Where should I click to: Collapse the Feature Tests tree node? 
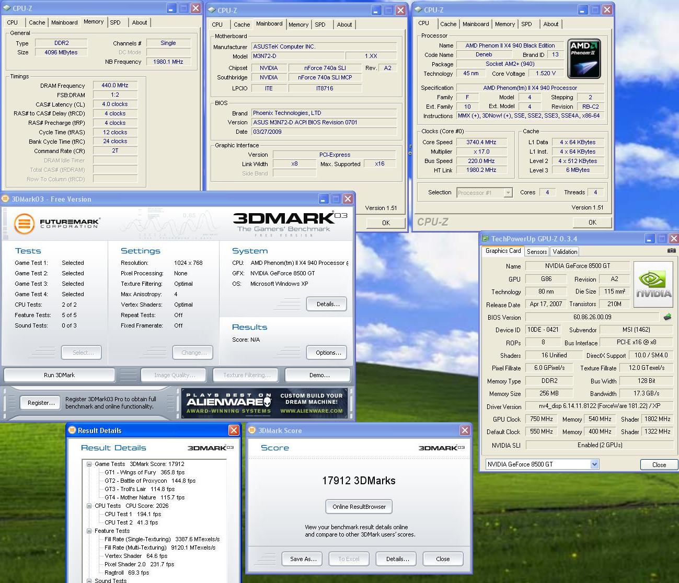(x=89, y=530)
